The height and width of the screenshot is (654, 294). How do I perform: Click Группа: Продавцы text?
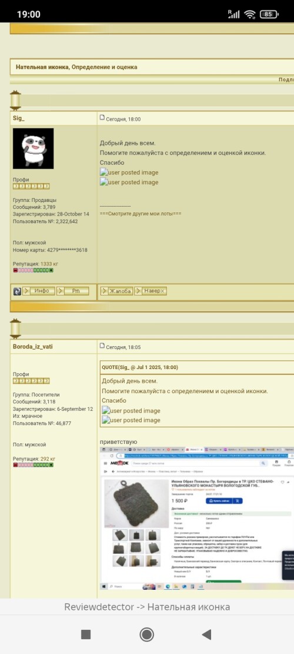35,200
